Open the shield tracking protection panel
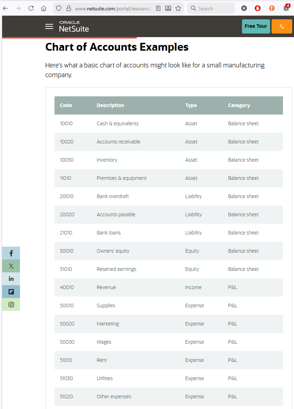The height and width of the screenshot is (409, 294). point(59,8)
